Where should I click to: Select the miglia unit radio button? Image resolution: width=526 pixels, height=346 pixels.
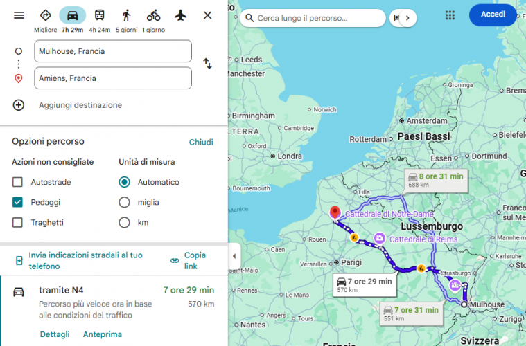pos(124,202)
